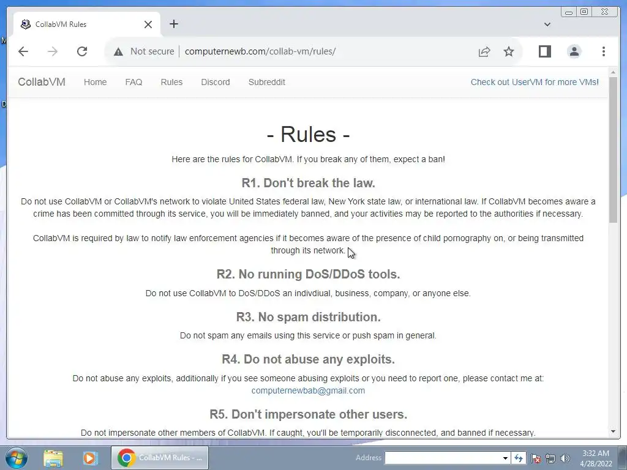The image size is (627, 470).
Task: Open the CollabVM brand link
Action: tap(42, 82)
